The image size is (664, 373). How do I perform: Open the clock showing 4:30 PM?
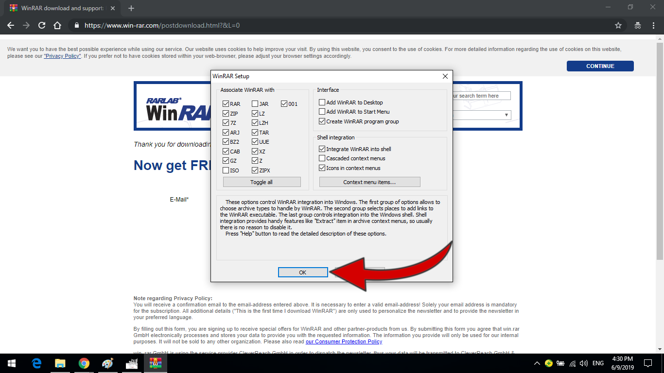point(622,363)
